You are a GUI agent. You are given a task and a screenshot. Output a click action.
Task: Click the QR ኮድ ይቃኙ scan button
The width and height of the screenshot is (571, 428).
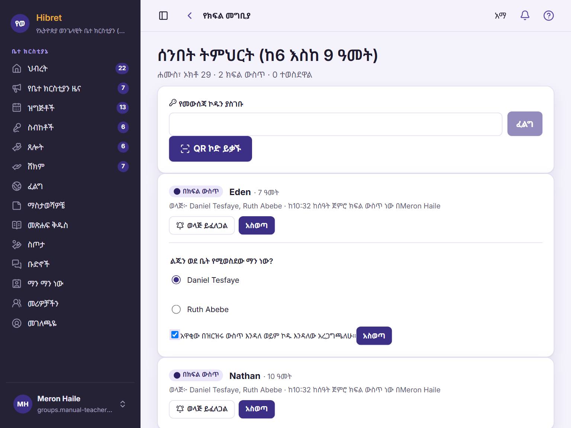[210, 149]
